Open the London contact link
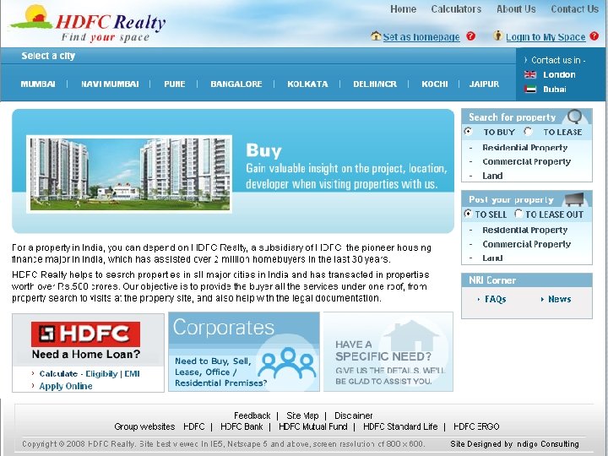The image size is (608, 456). click(x=559, y=74)
